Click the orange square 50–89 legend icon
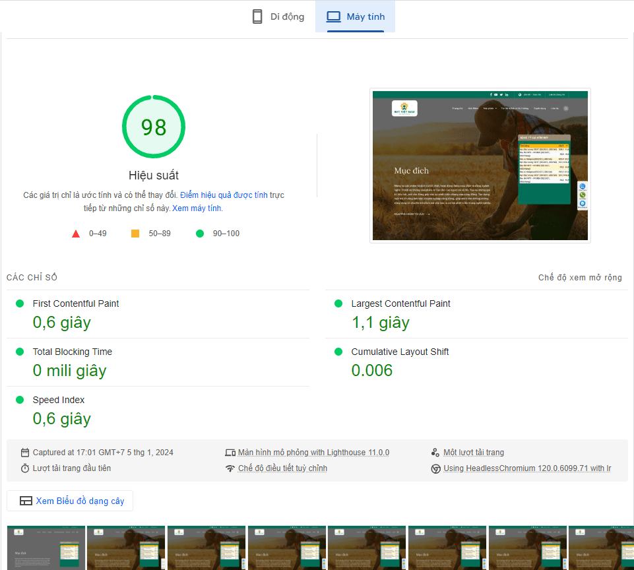This screenshot has height=570, width=634. (x=135, y=234)
